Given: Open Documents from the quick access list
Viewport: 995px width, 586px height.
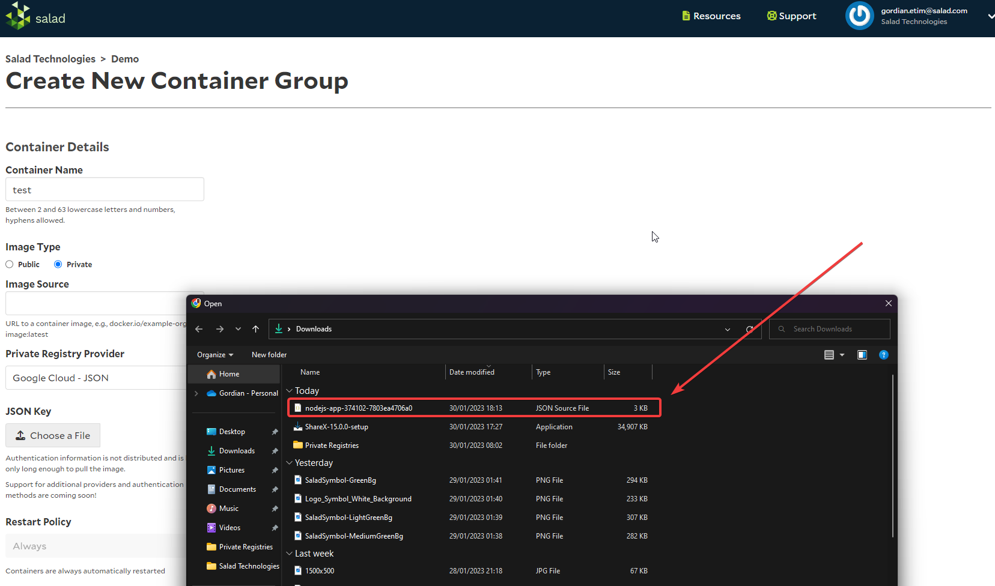Looking at the screenshot, I should click(231, 489).
